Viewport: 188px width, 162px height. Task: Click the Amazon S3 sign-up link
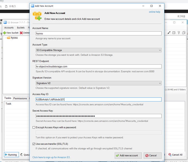tap(52, 157)
